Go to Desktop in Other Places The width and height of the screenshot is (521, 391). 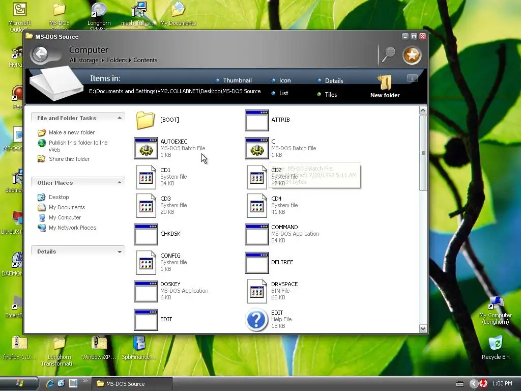pos(59,197)
